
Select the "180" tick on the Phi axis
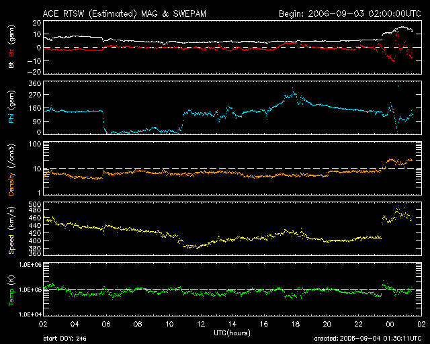(35, 107)
